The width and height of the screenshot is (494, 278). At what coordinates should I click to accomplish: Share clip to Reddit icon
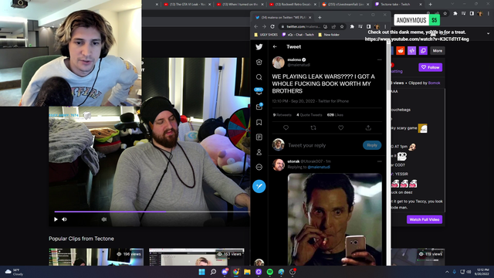pyautogui.click(x=401, y=51)
